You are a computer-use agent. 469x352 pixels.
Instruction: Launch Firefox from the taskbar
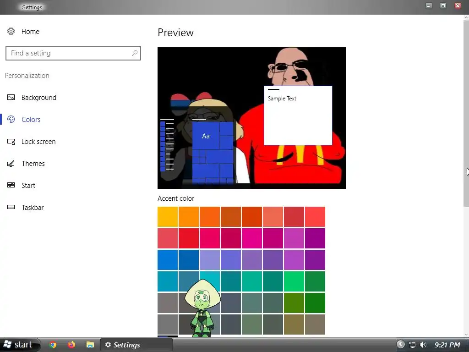click(71, 345)
